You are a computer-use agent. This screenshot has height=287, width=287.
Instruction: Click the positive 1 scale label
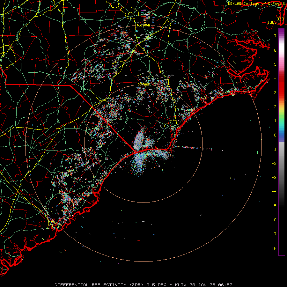(x=275, y=121)
